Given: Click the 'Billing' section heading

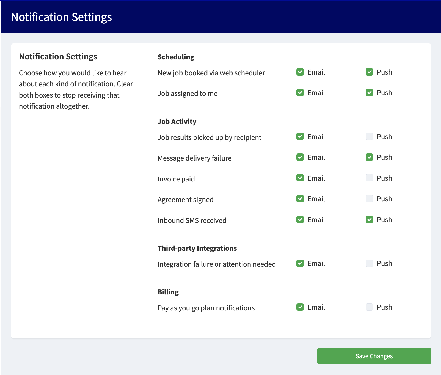Looking at the screenshot, I should point(168,292).
